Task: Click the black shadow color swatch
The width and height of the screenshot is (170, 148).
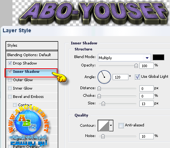Action: (158, 57)
